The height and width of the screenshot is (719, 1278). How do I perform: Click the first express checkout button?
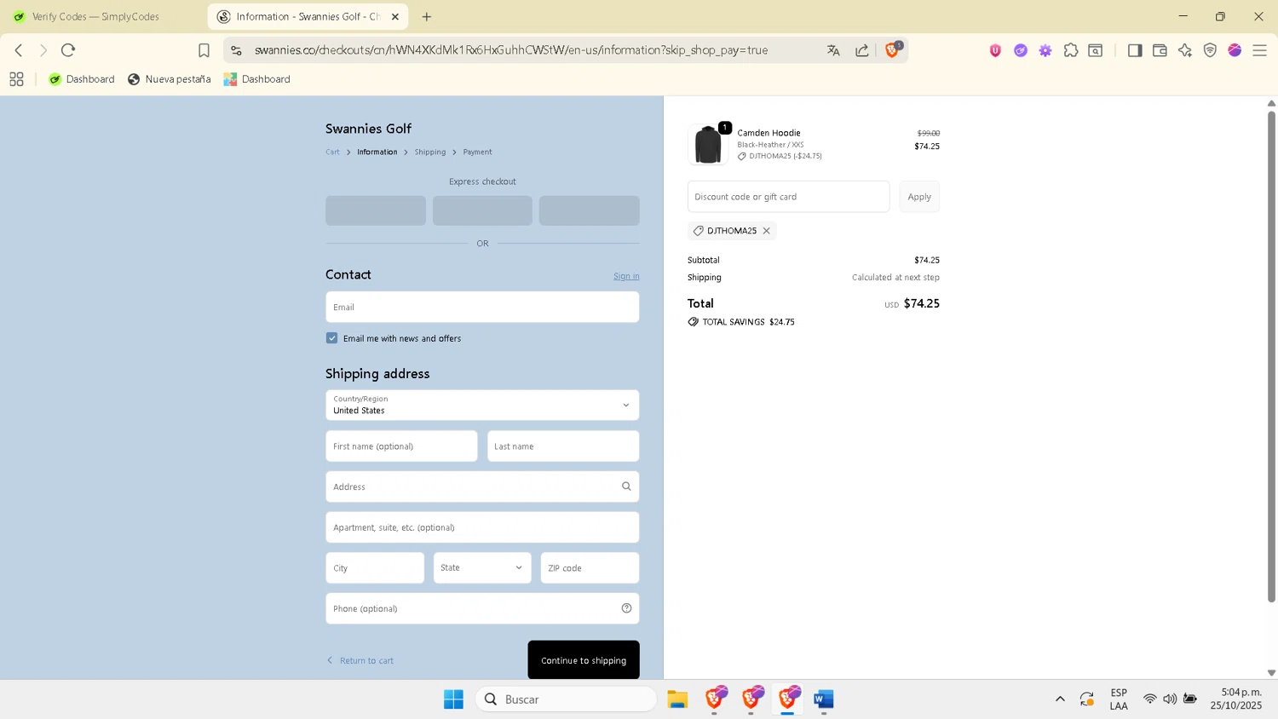(x=376, y=210)
